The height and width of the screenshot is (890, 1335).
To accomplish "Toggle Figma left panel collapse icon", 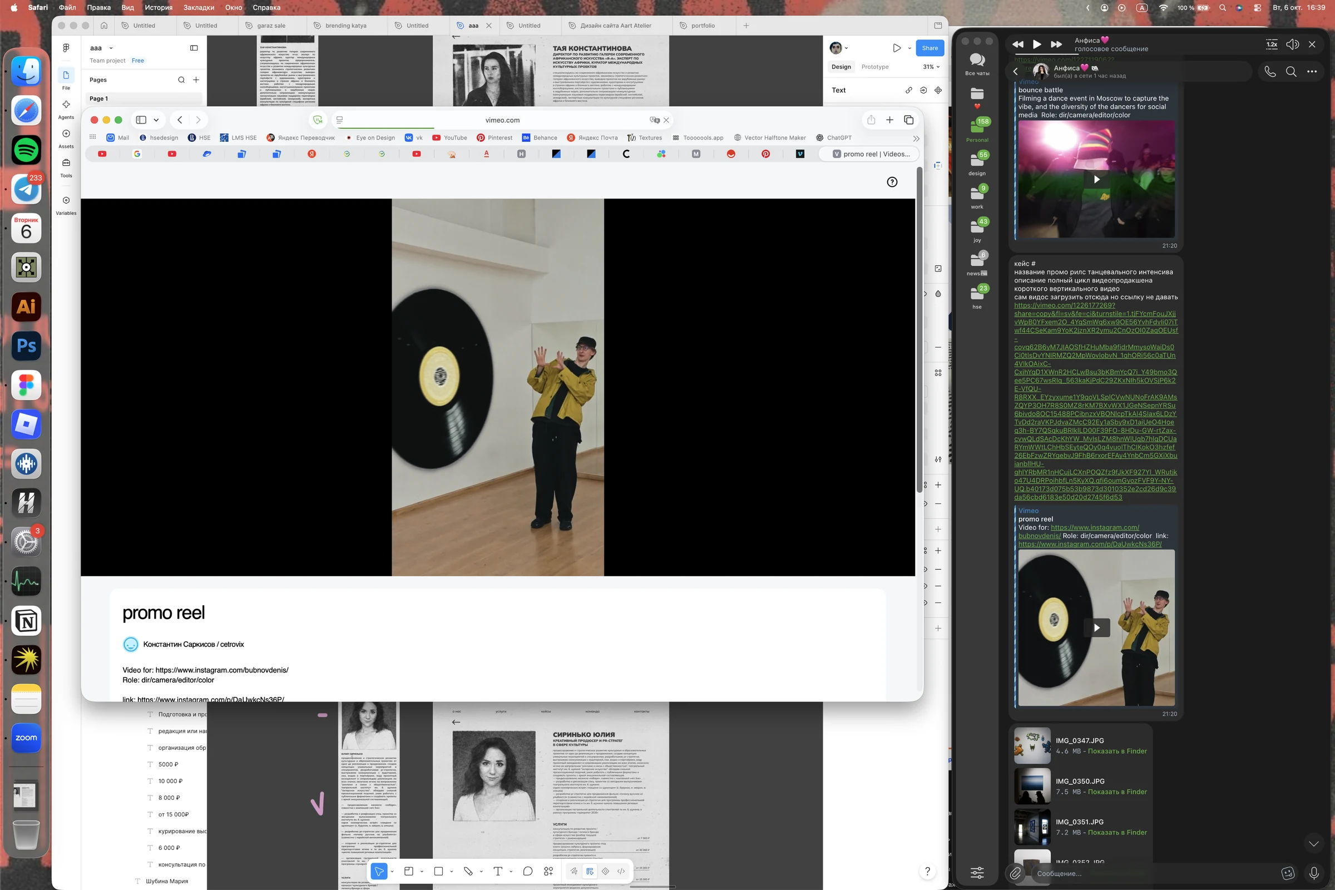I will 194,48.
